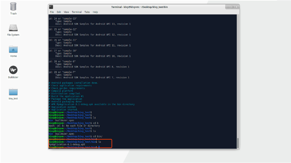Open the File menu

pyautogui.click(x=52, y=12)
